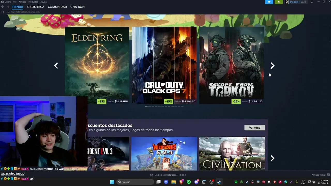Advance the discounts row with right arrow
Viewport: 331px width, 186px height.
[x=272, y=158]
